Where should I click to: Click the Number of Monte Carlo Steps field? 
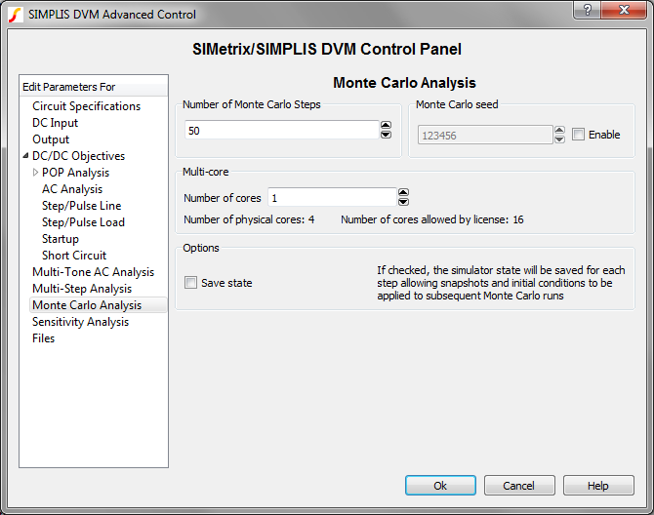[x=280, y=131]
